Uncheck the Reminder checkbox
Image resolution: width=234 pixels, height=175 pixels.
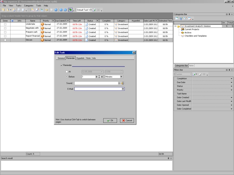click(61, 65)
